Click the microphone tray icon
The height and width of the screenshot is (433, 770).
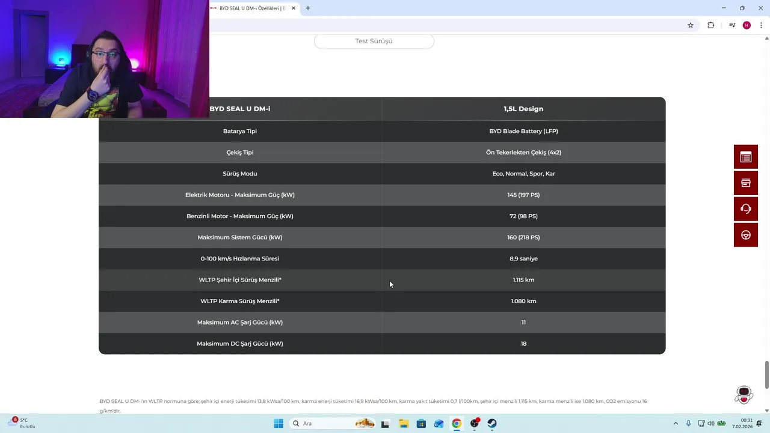tap(689, 423)
